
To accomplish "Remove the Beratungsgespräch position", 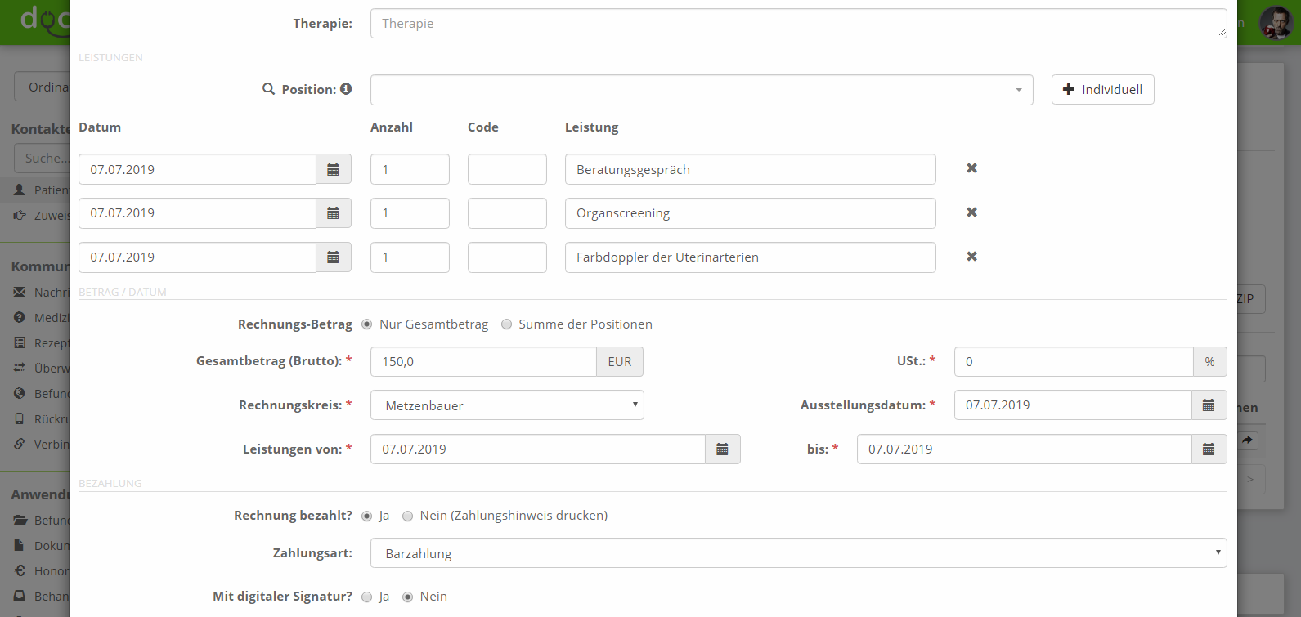I will [x=971, y=168].
